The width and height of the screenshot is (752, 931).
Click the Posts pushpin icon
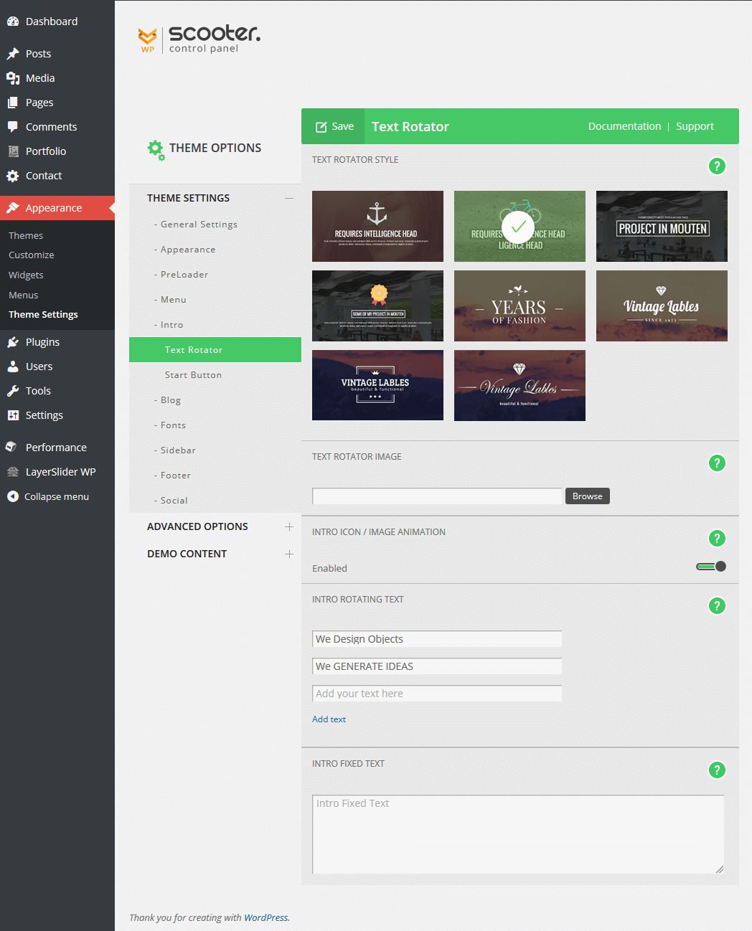[x=13, y=54]
